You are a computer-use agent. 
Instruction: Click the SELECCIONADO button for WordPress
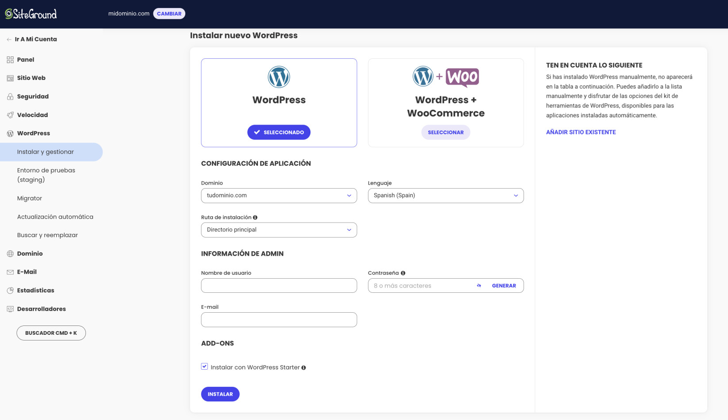click(x=279, y=132)
